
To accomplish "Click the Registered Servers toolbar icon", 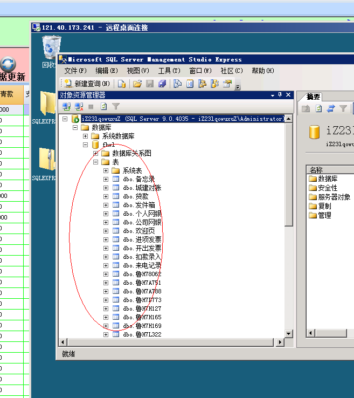I will click(x=177, y=84).
